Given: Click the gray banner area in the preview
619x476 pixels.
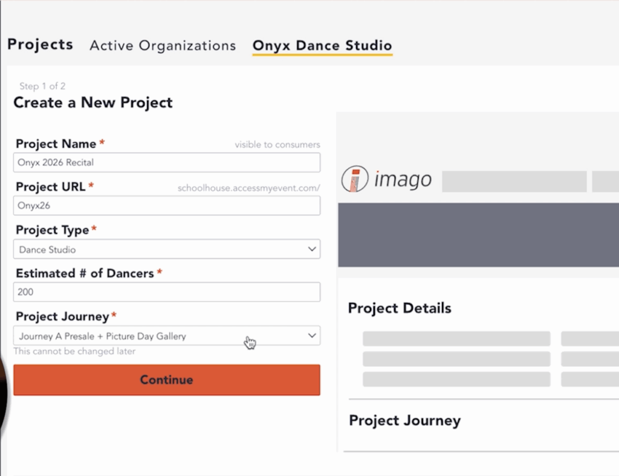Looking at the screenshot, I should pos(478,235).
